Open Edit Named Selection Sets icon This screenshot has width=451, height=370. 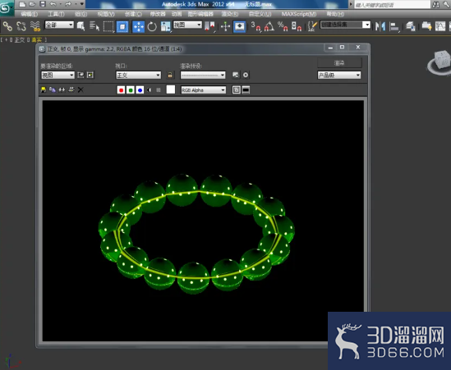[312, 26]
